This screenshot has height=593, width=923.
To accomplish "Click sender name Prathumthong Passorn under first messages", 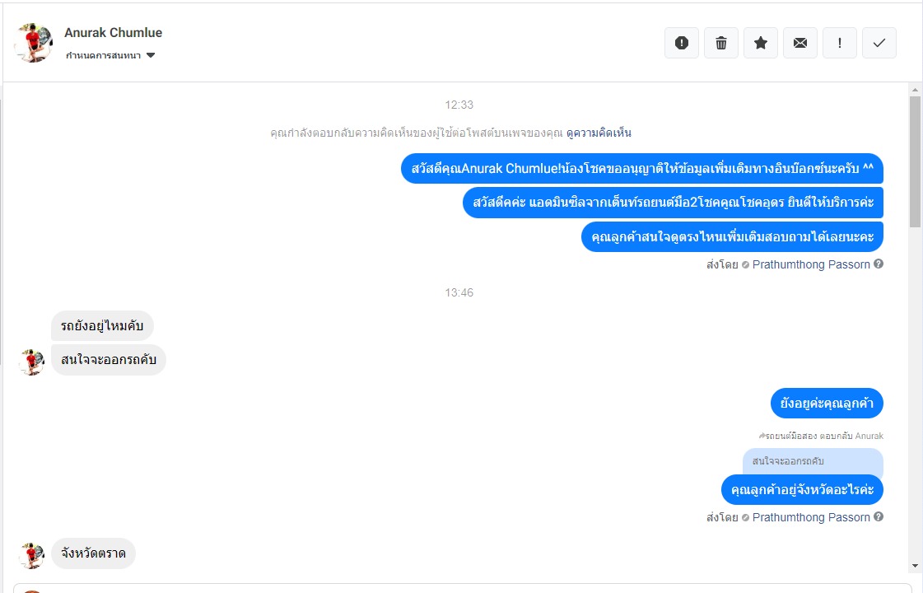I will 810,264.
